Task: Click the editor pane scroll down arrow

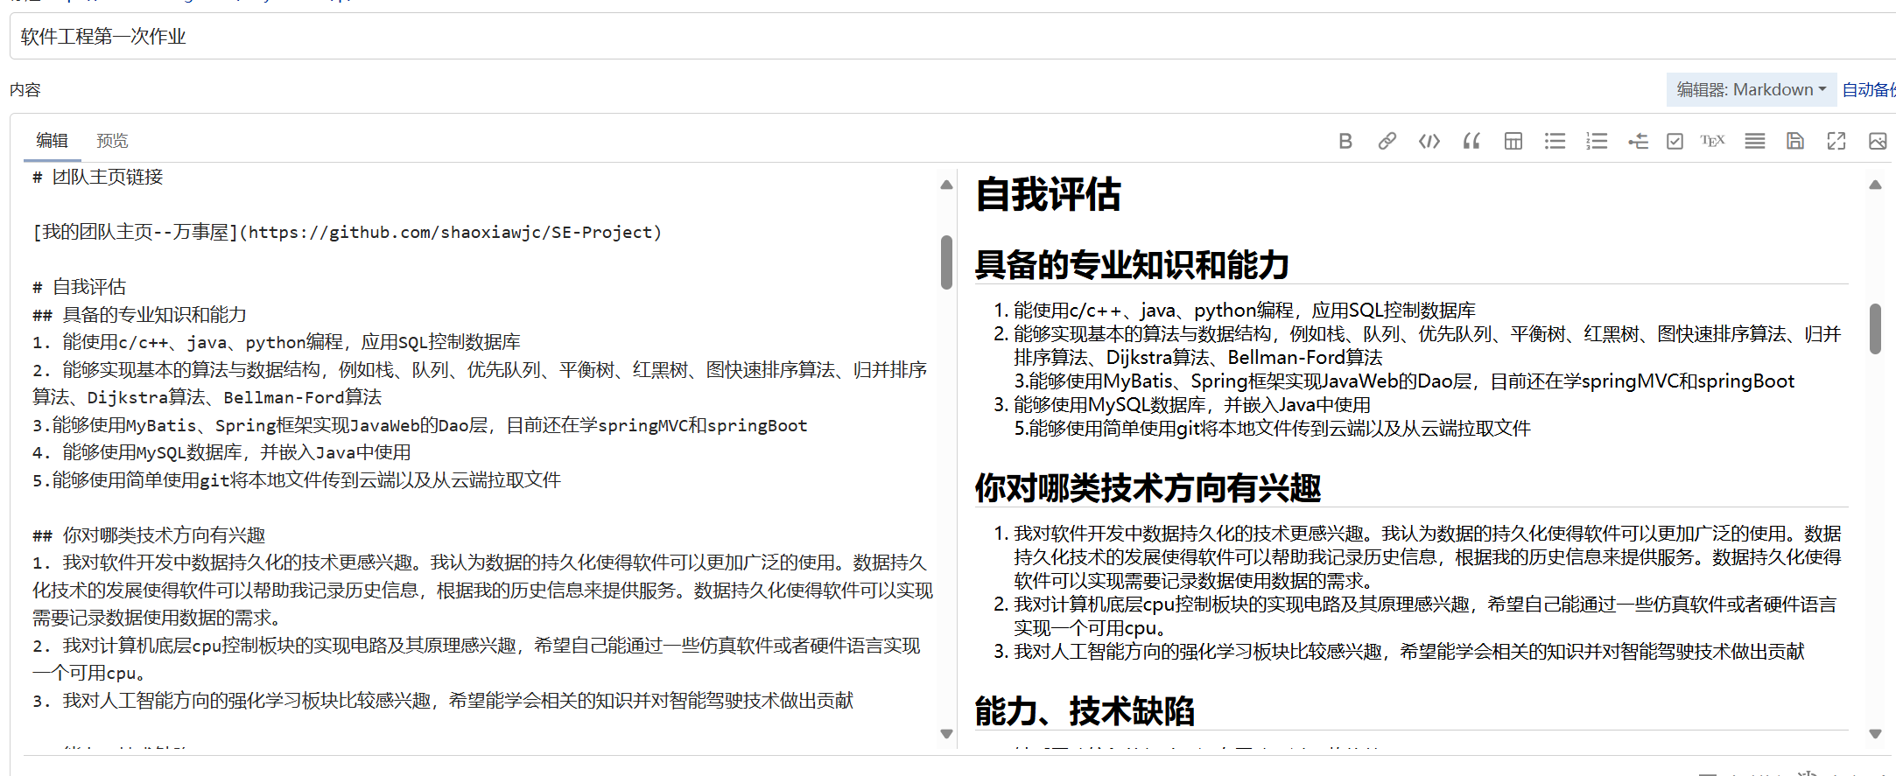Action: 946,734
